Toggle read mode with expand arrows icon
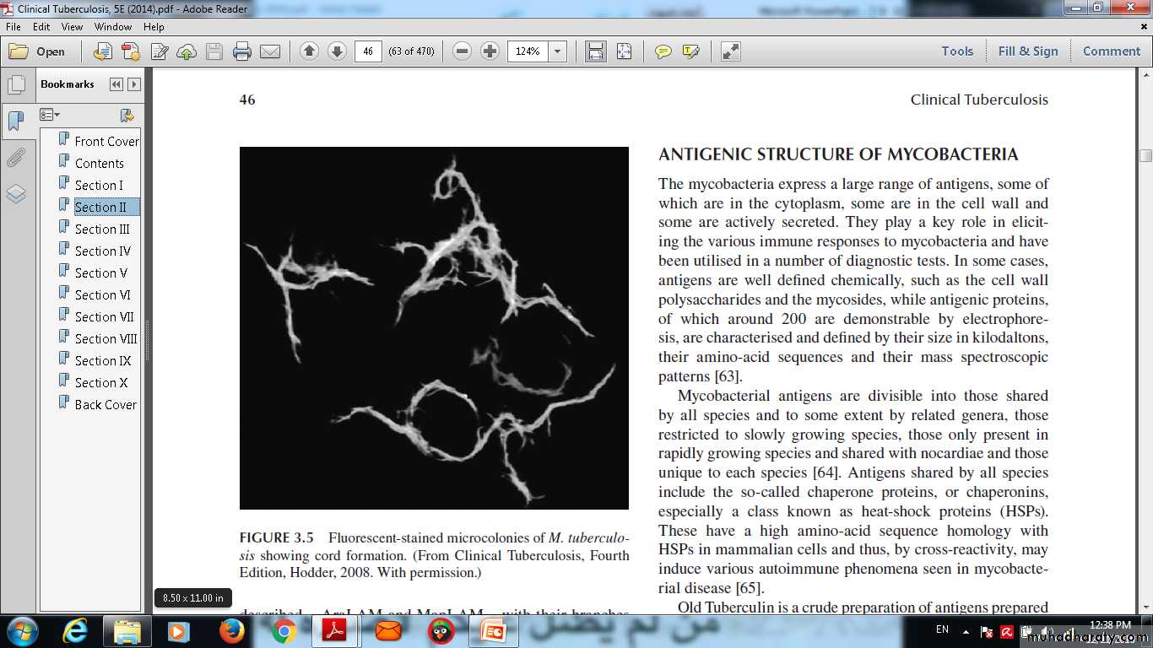1153x648 pixels. 731,51
